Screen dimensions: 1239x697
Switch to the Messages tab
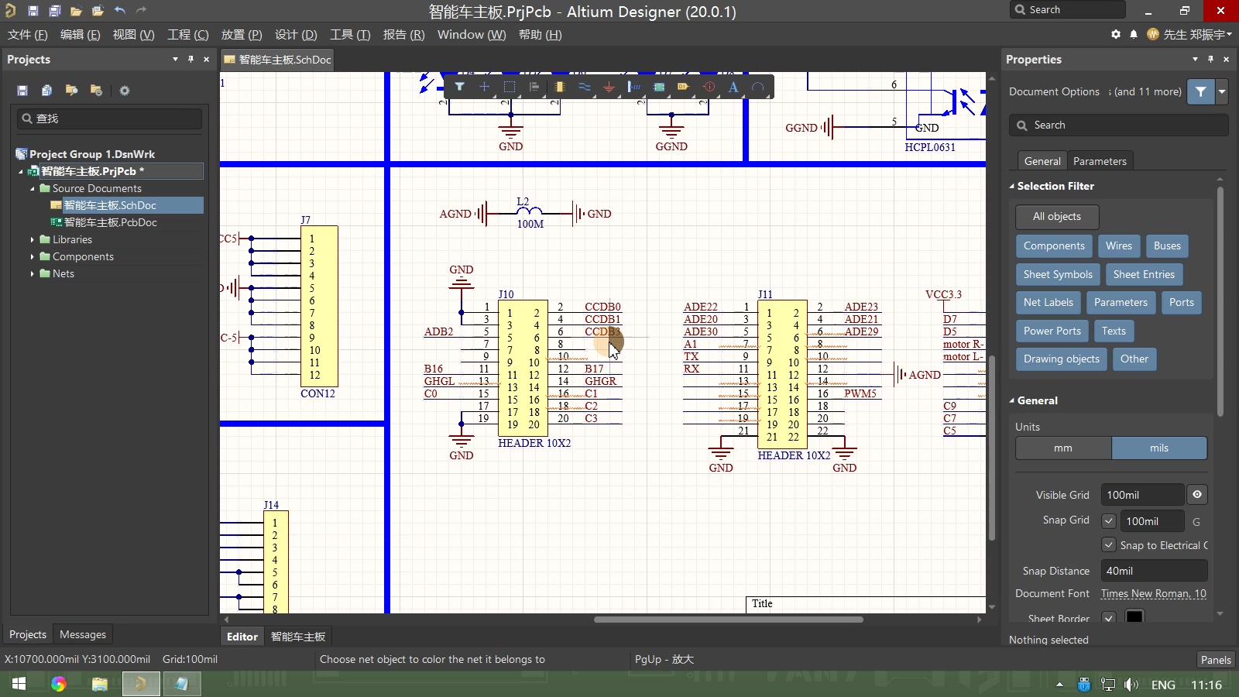point(83,634)
